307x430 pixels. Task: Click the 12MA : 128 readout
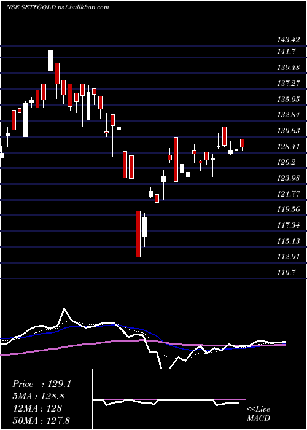37,408
